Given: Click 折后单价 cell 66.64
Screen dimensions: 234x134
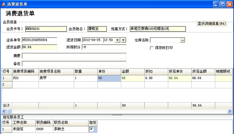Looking at the screenshot, I should [180, 78].
